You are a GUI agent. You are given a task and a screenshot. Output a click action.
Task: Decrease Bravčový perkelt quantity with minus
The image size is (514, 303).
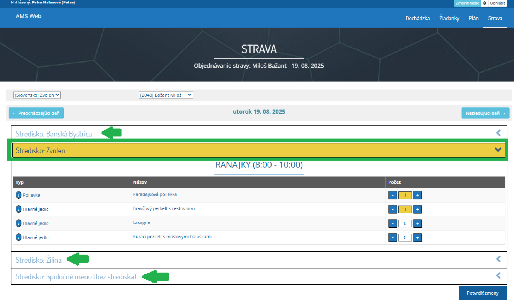coord(392,209)
